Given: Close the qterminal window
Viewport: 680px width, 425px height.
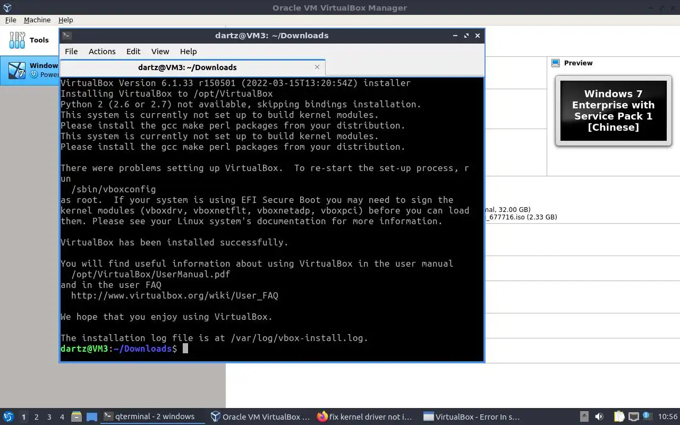Looking at the screenshot, I should click(478, 36).
